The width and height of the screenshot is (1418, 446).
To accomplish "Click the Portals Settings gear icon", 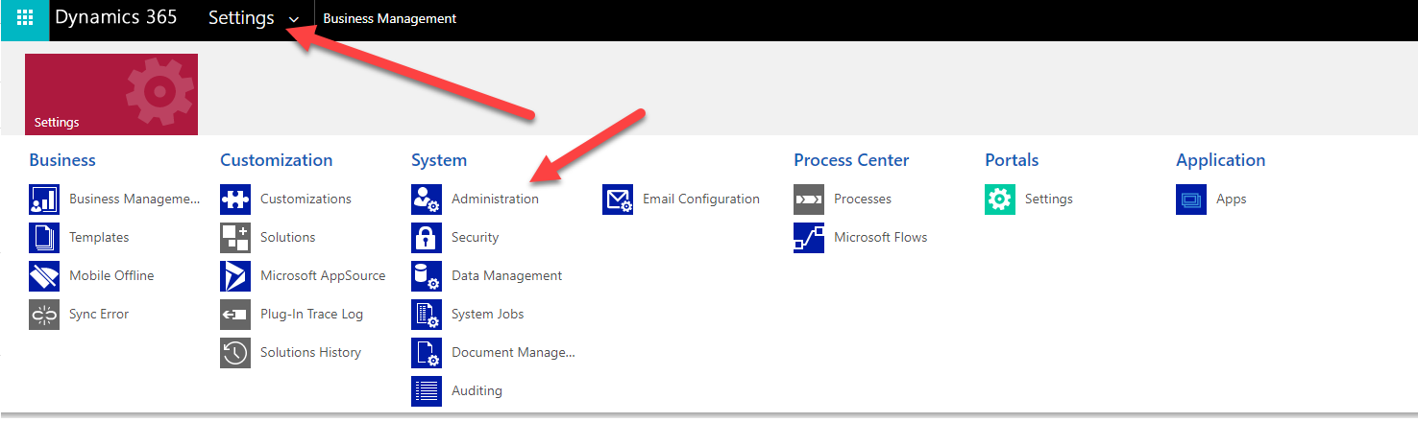I will 1000,200.
